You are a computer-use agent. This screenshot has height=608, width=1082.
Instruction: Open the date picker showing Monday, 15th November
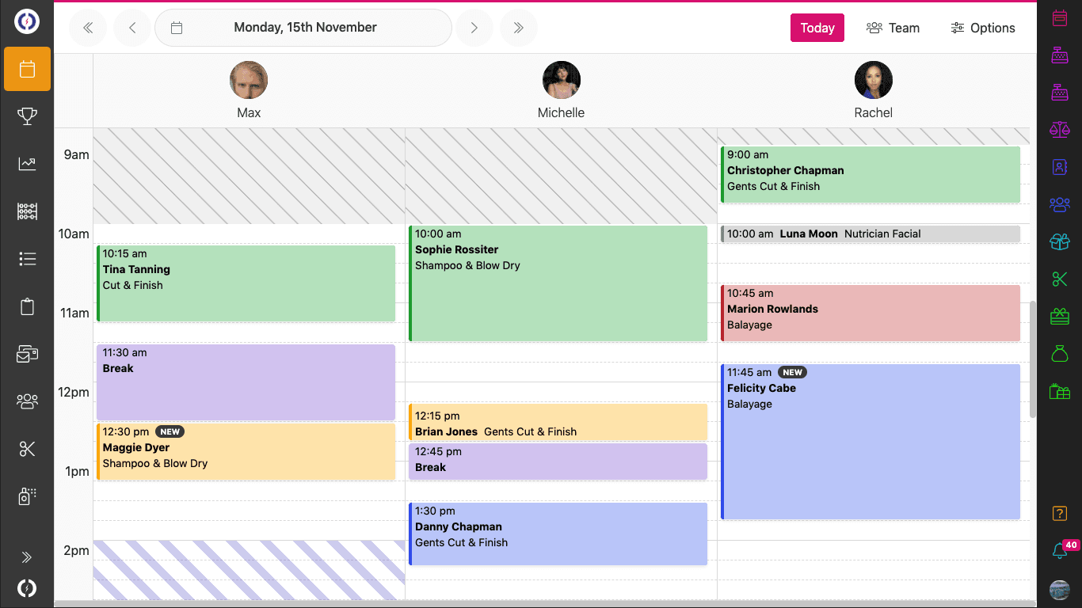point(303,28)
